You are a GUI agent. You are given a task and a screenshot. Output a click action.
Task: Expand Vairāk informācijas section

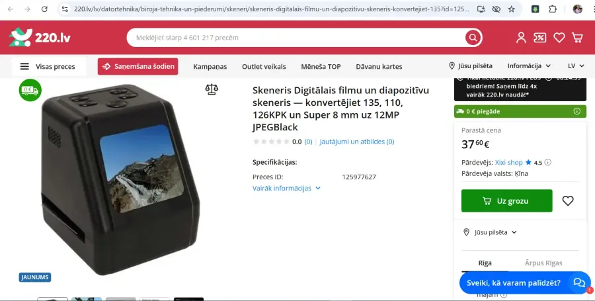[286, 189]
